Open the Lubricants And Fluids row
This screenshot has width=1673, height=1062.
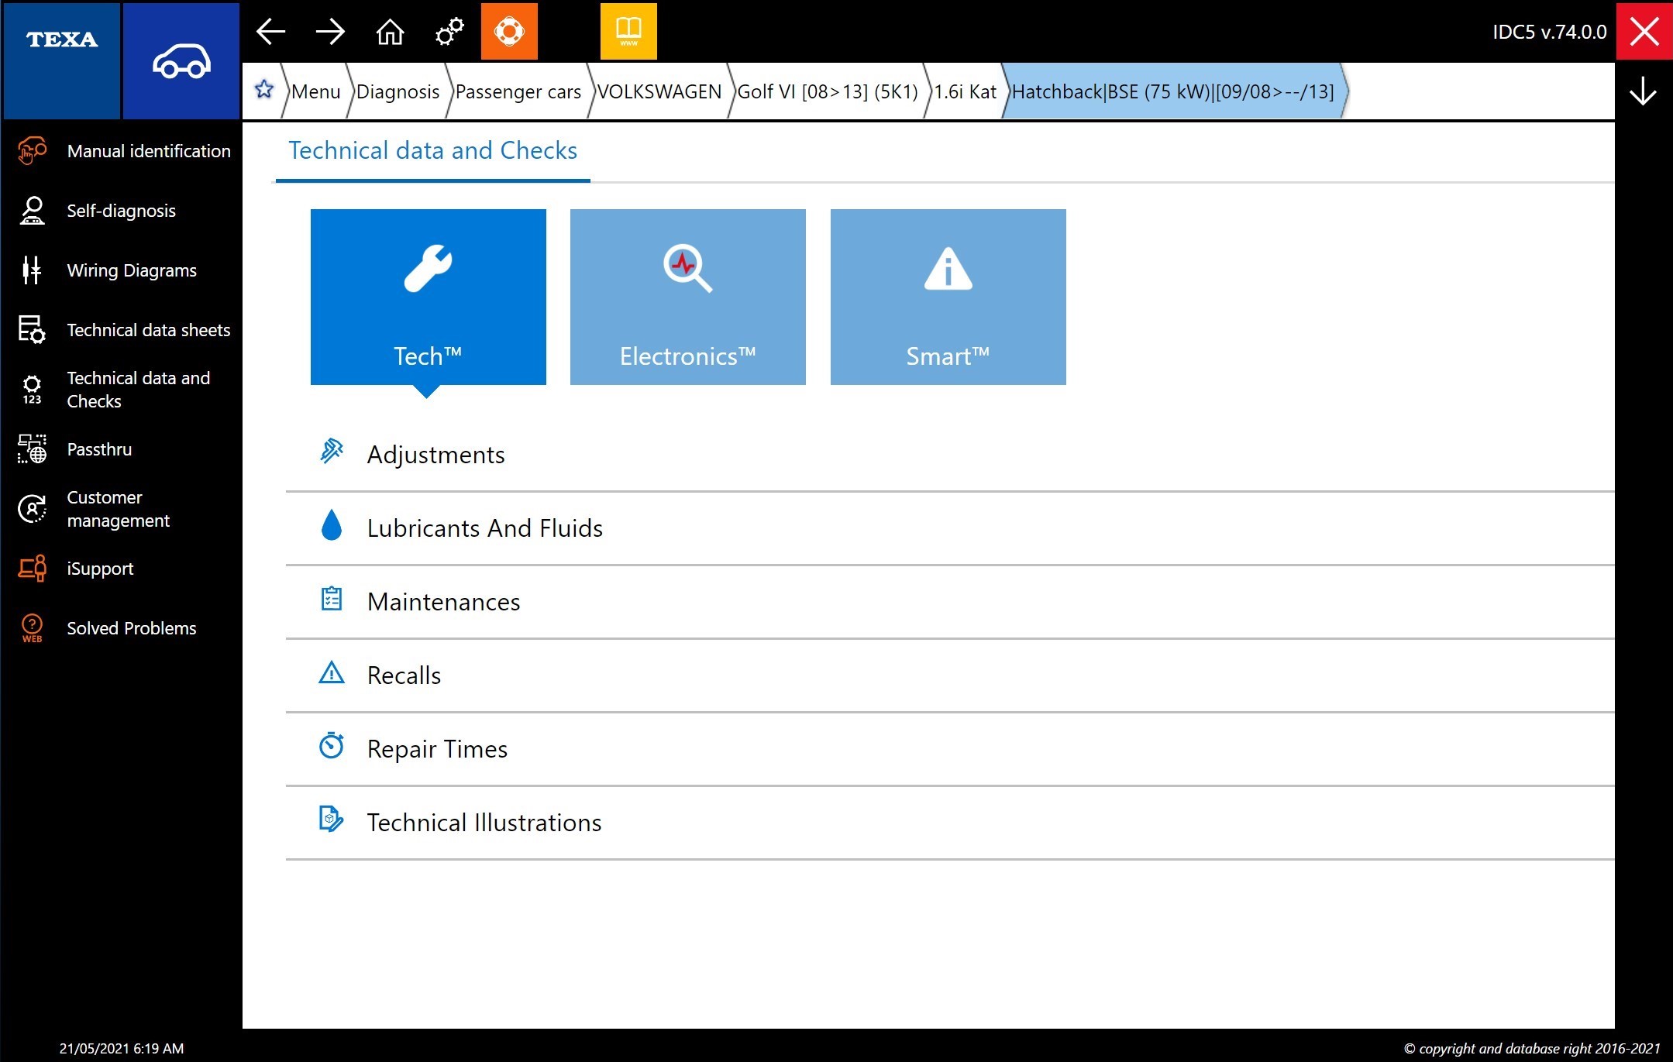pos(950,528)
